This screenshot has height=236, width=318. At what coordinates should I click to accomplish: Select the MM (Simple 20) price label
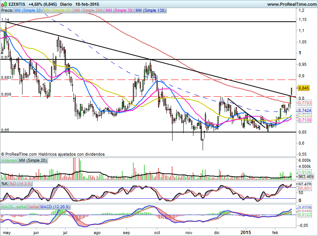coord(29,11)
